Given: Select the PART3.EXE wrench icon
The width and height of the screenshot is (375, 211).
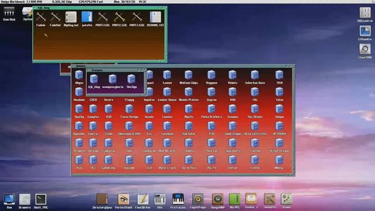Looking at the screenshot, I should pos(137,18).
